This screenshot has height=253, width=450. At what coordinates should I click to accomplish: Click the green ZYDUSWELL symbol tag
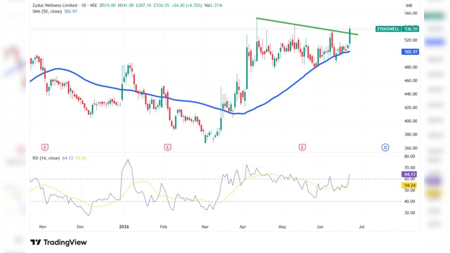pos(388,29)
